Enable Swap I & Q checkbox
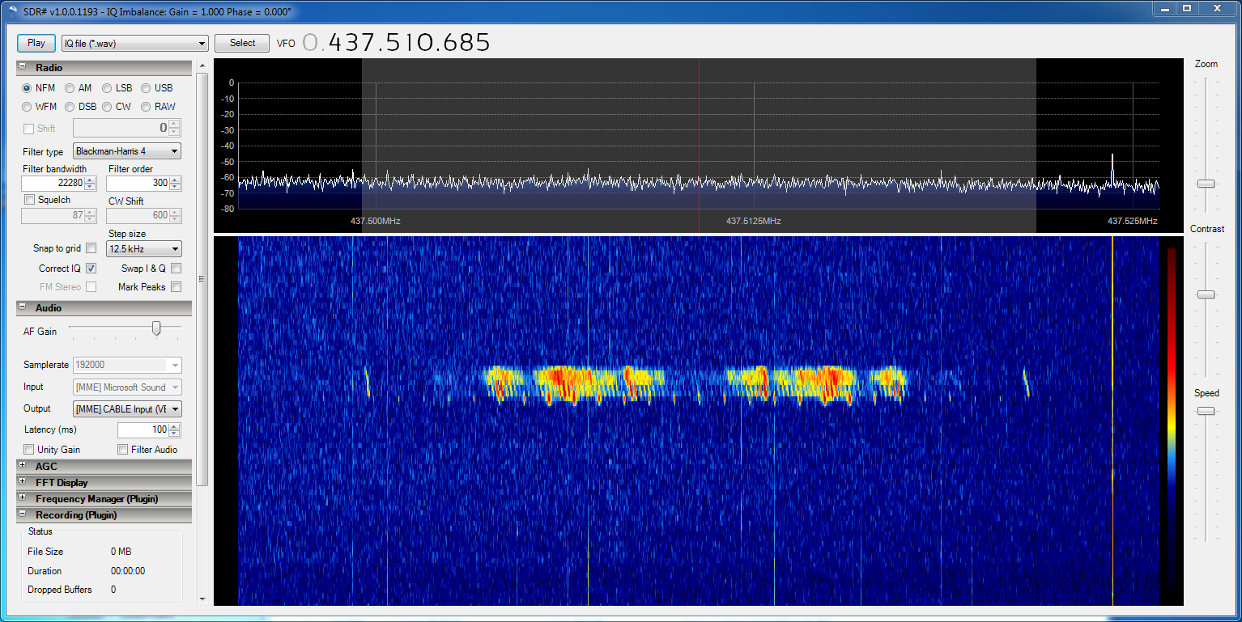 click(176, 268)
